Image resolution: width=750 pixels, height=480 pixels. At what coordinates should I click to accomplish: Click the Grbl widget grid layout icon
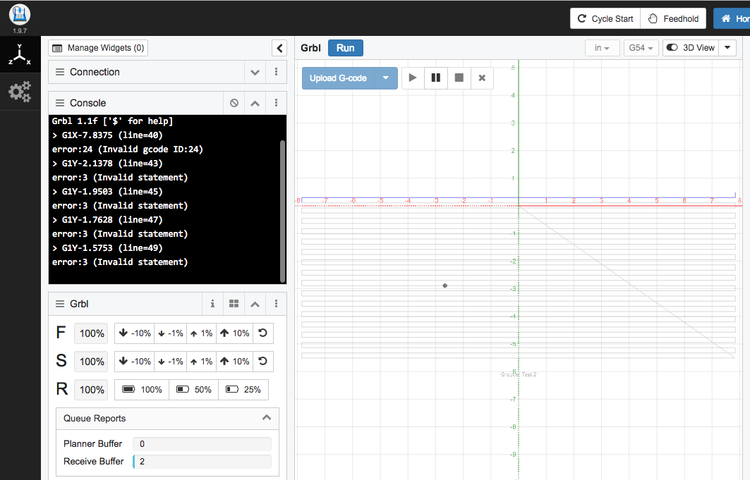[x=234, y=304]
